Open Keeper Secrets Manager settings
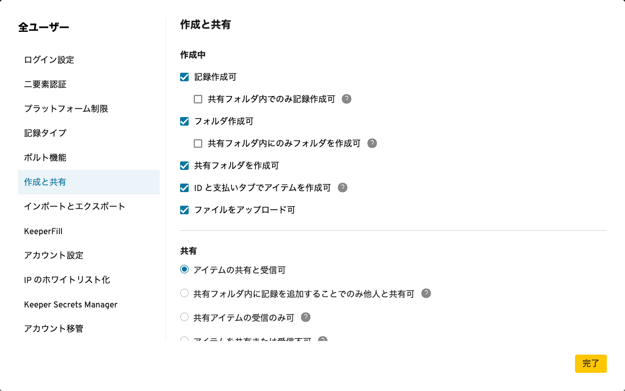The image size is (625, 391). pos(70,305)
